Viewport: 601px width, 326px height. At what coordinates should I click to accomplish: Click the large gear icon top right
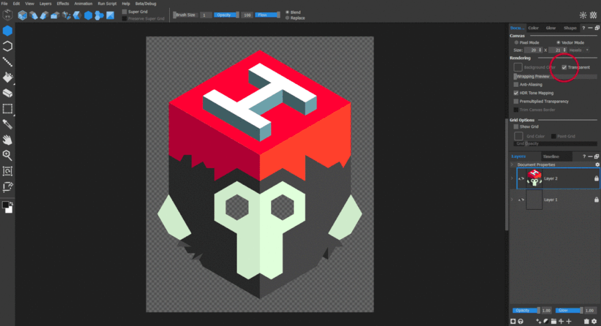(x=594, y=15)
